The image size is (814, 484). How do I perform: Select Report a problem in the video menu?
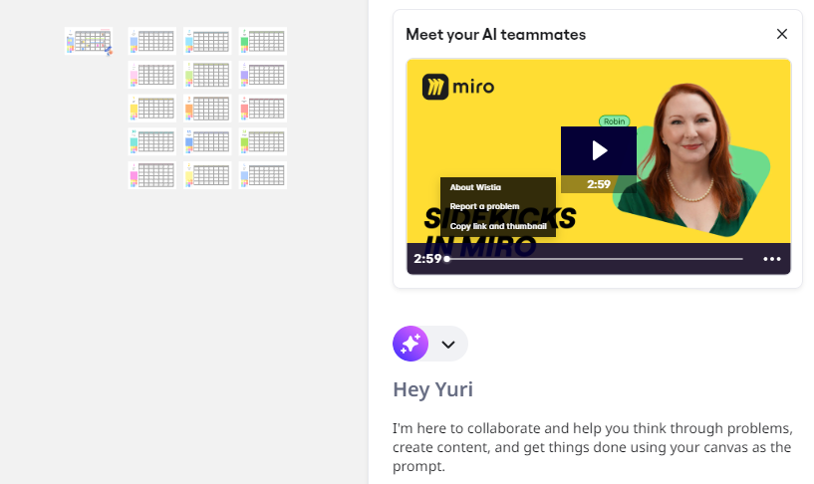[x=484, y=206]
